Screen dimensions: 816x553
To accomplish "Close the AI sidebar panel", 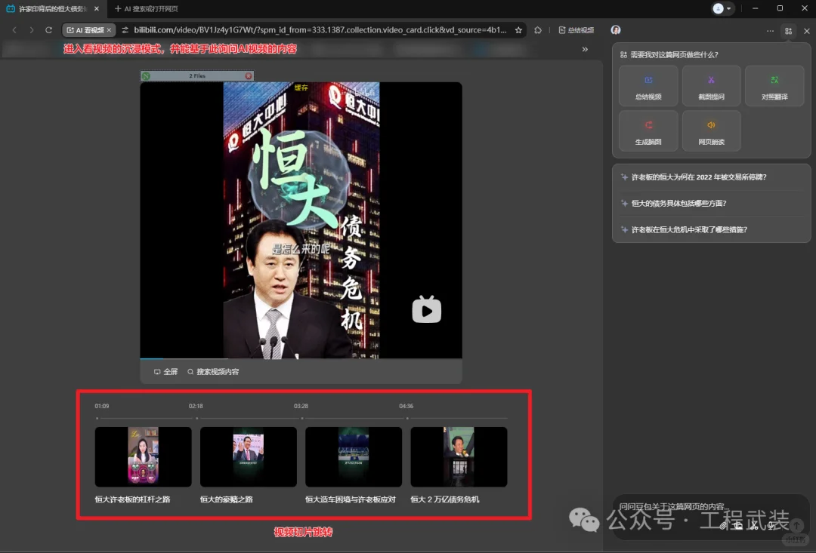I will point(807,31).
